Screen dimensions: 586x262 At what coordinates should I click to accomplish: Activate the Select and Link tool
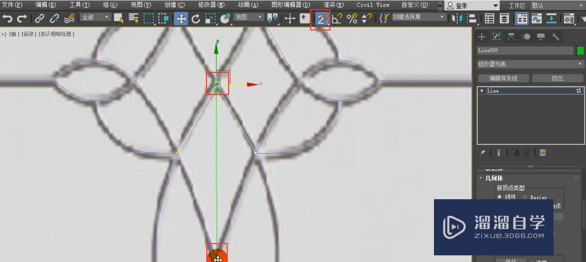coord(39,18)
